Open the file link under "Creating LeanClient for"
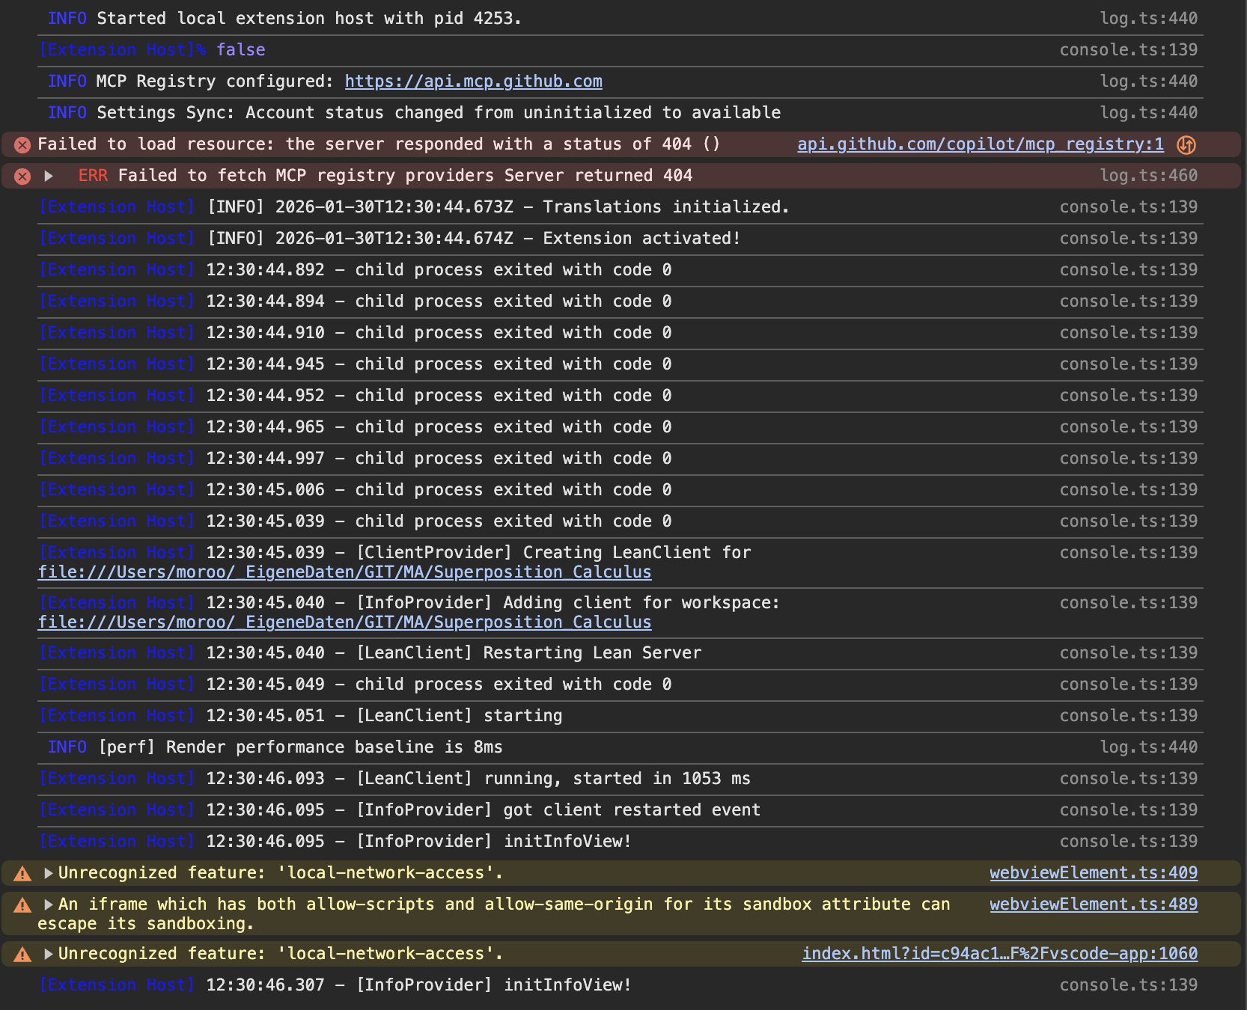1247x1010 pixels. [344, 572]
